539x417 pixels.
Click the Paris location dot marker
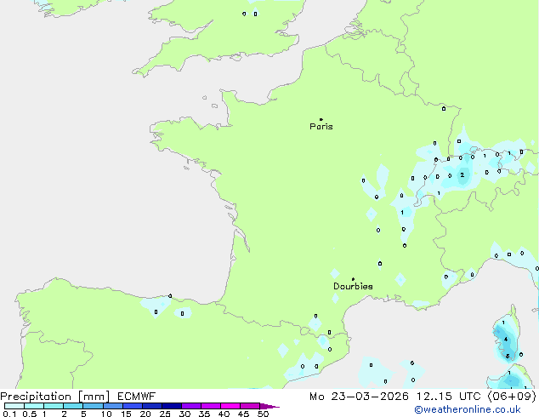tap(321, 120)
